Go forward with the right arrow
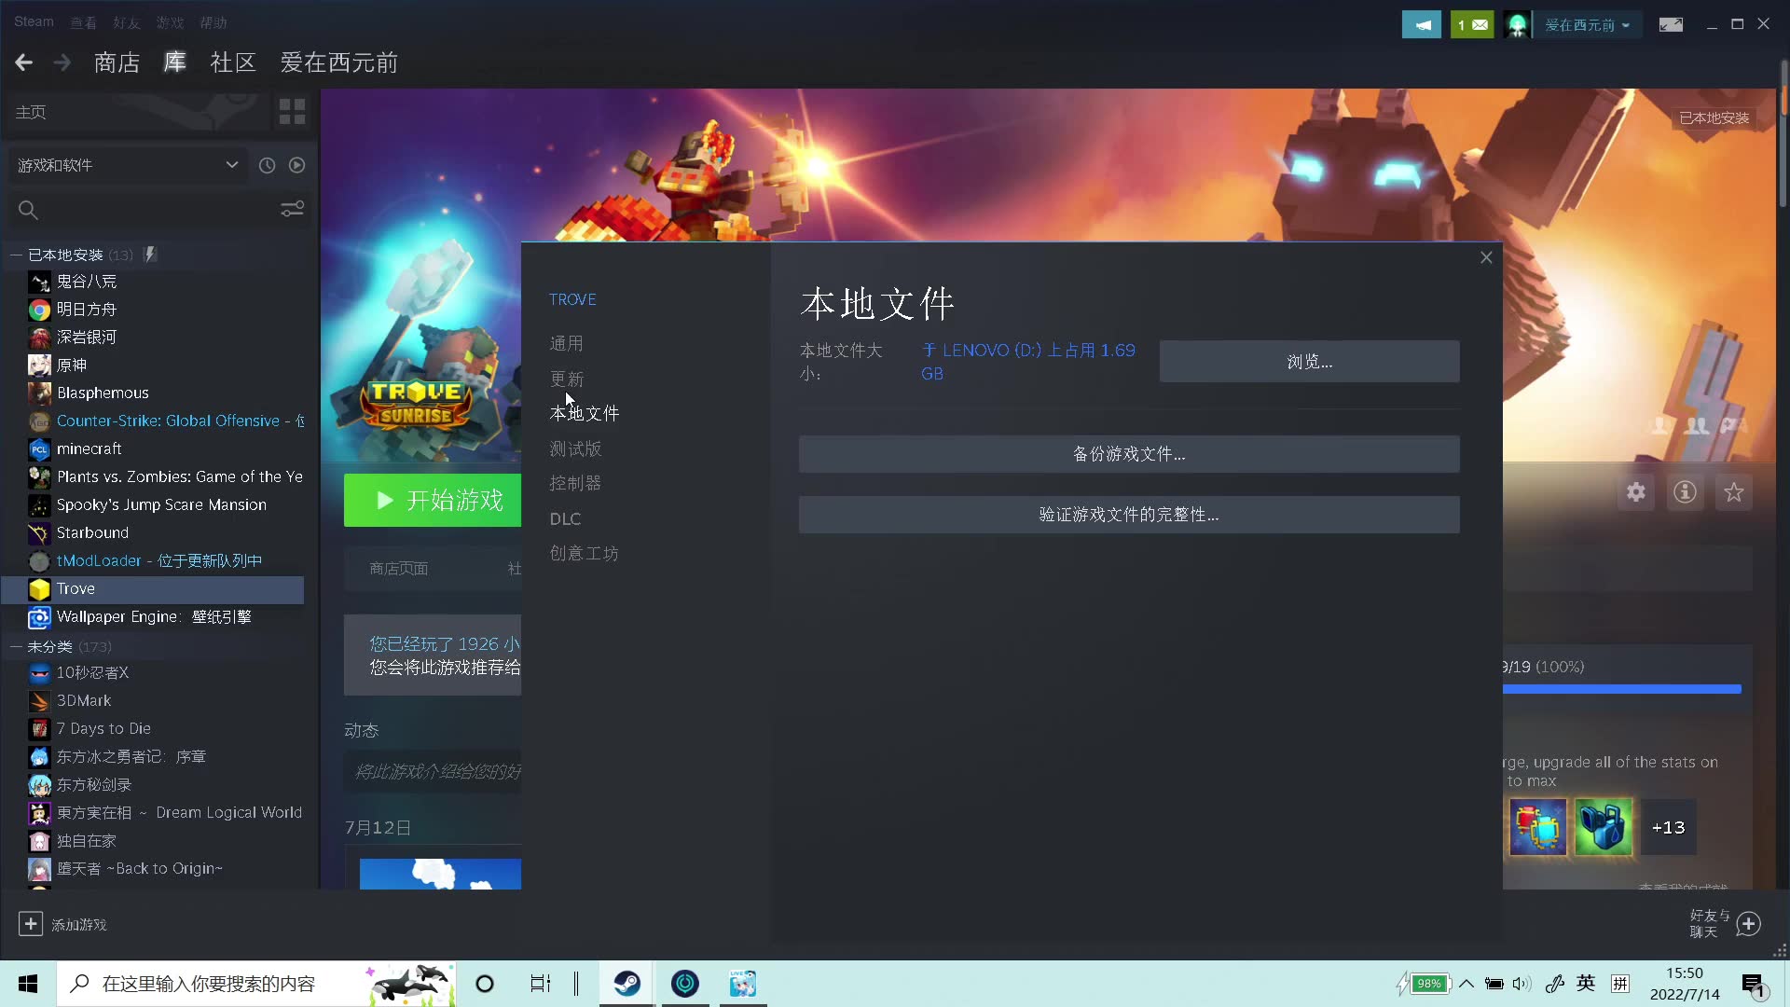1790x1007 pixels. (62, 62)
